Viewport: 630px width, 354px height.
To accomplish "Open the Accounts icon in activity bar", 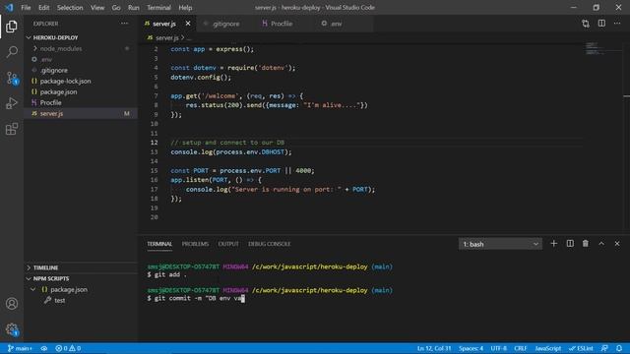I will 12,304.
